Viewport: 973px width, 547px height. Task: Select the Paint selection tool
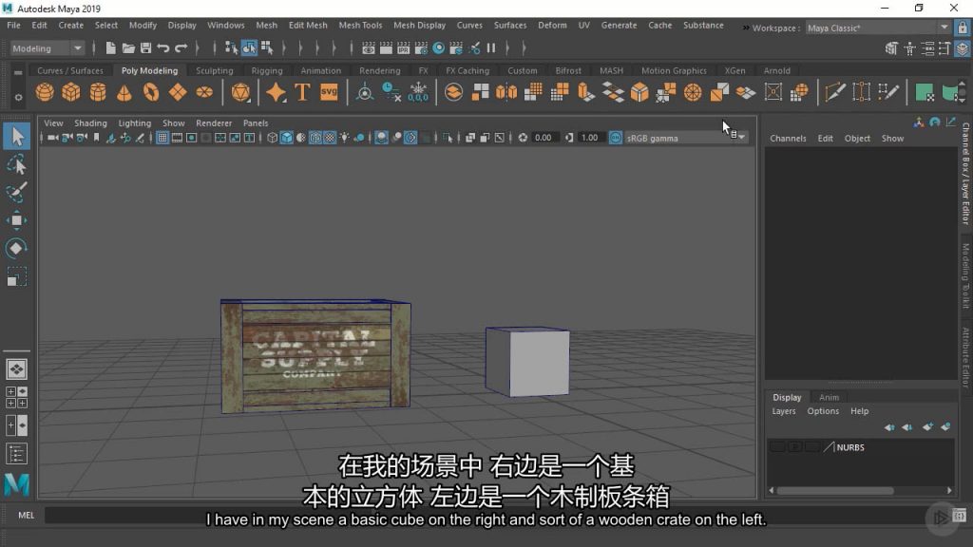coord(17,192)
